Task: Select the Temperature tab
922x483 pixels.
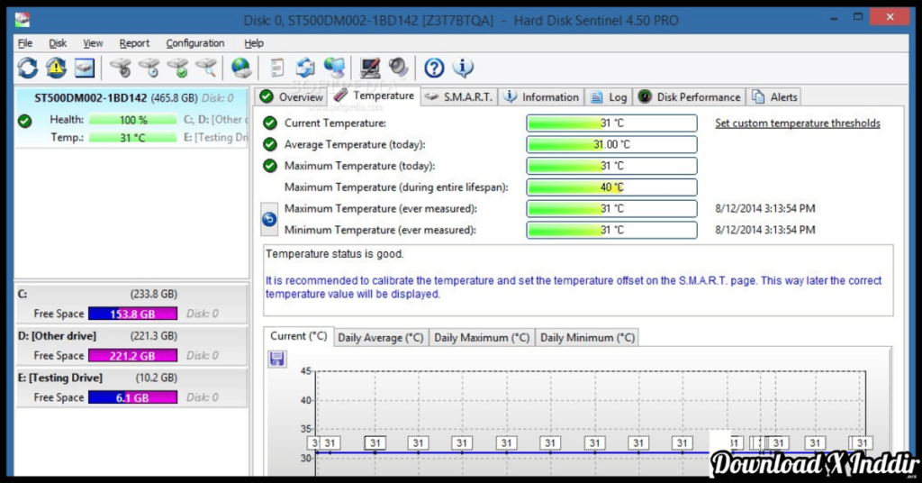Action: [375, 96]
